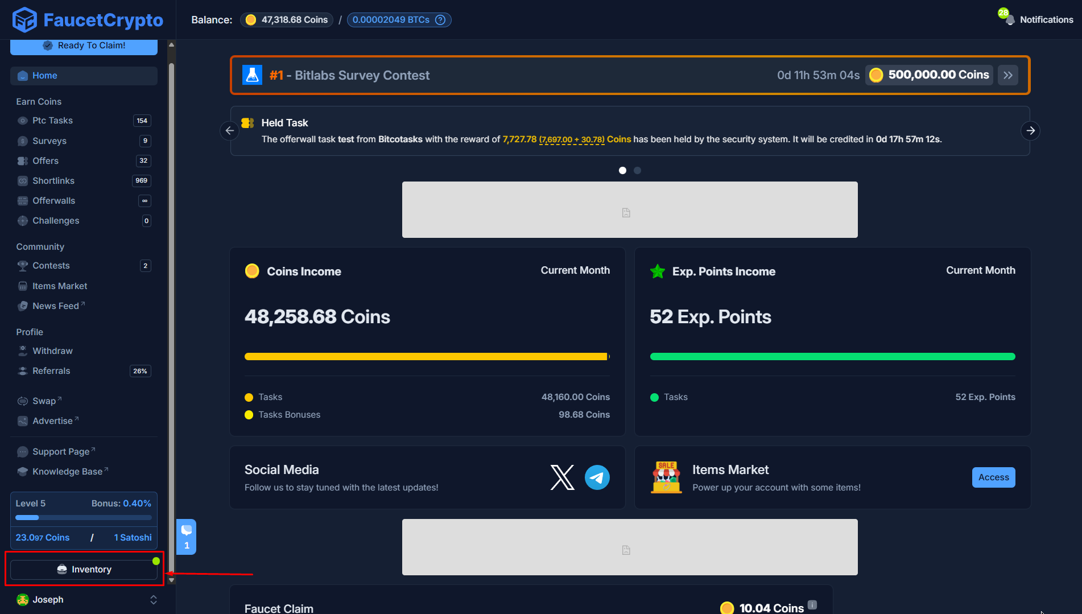1082x614 pixels.
Task: Select Ptc Tasks in the sidebar
Action: tap(52, 121)
